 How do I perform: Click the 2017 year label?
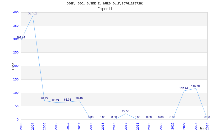[126, 126]
